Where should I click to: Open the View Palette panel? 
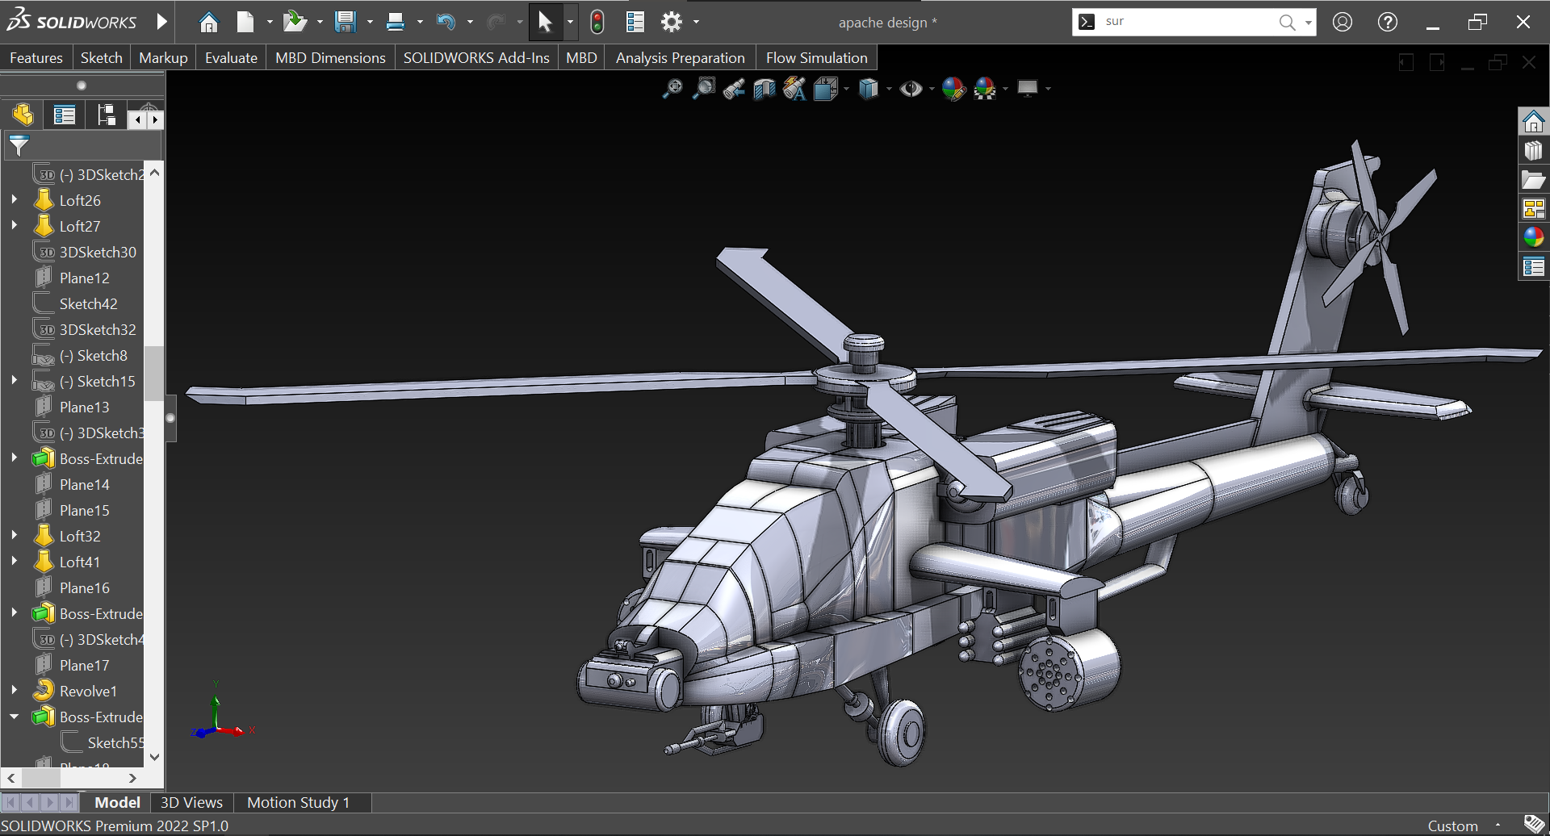click(1534, 207)
